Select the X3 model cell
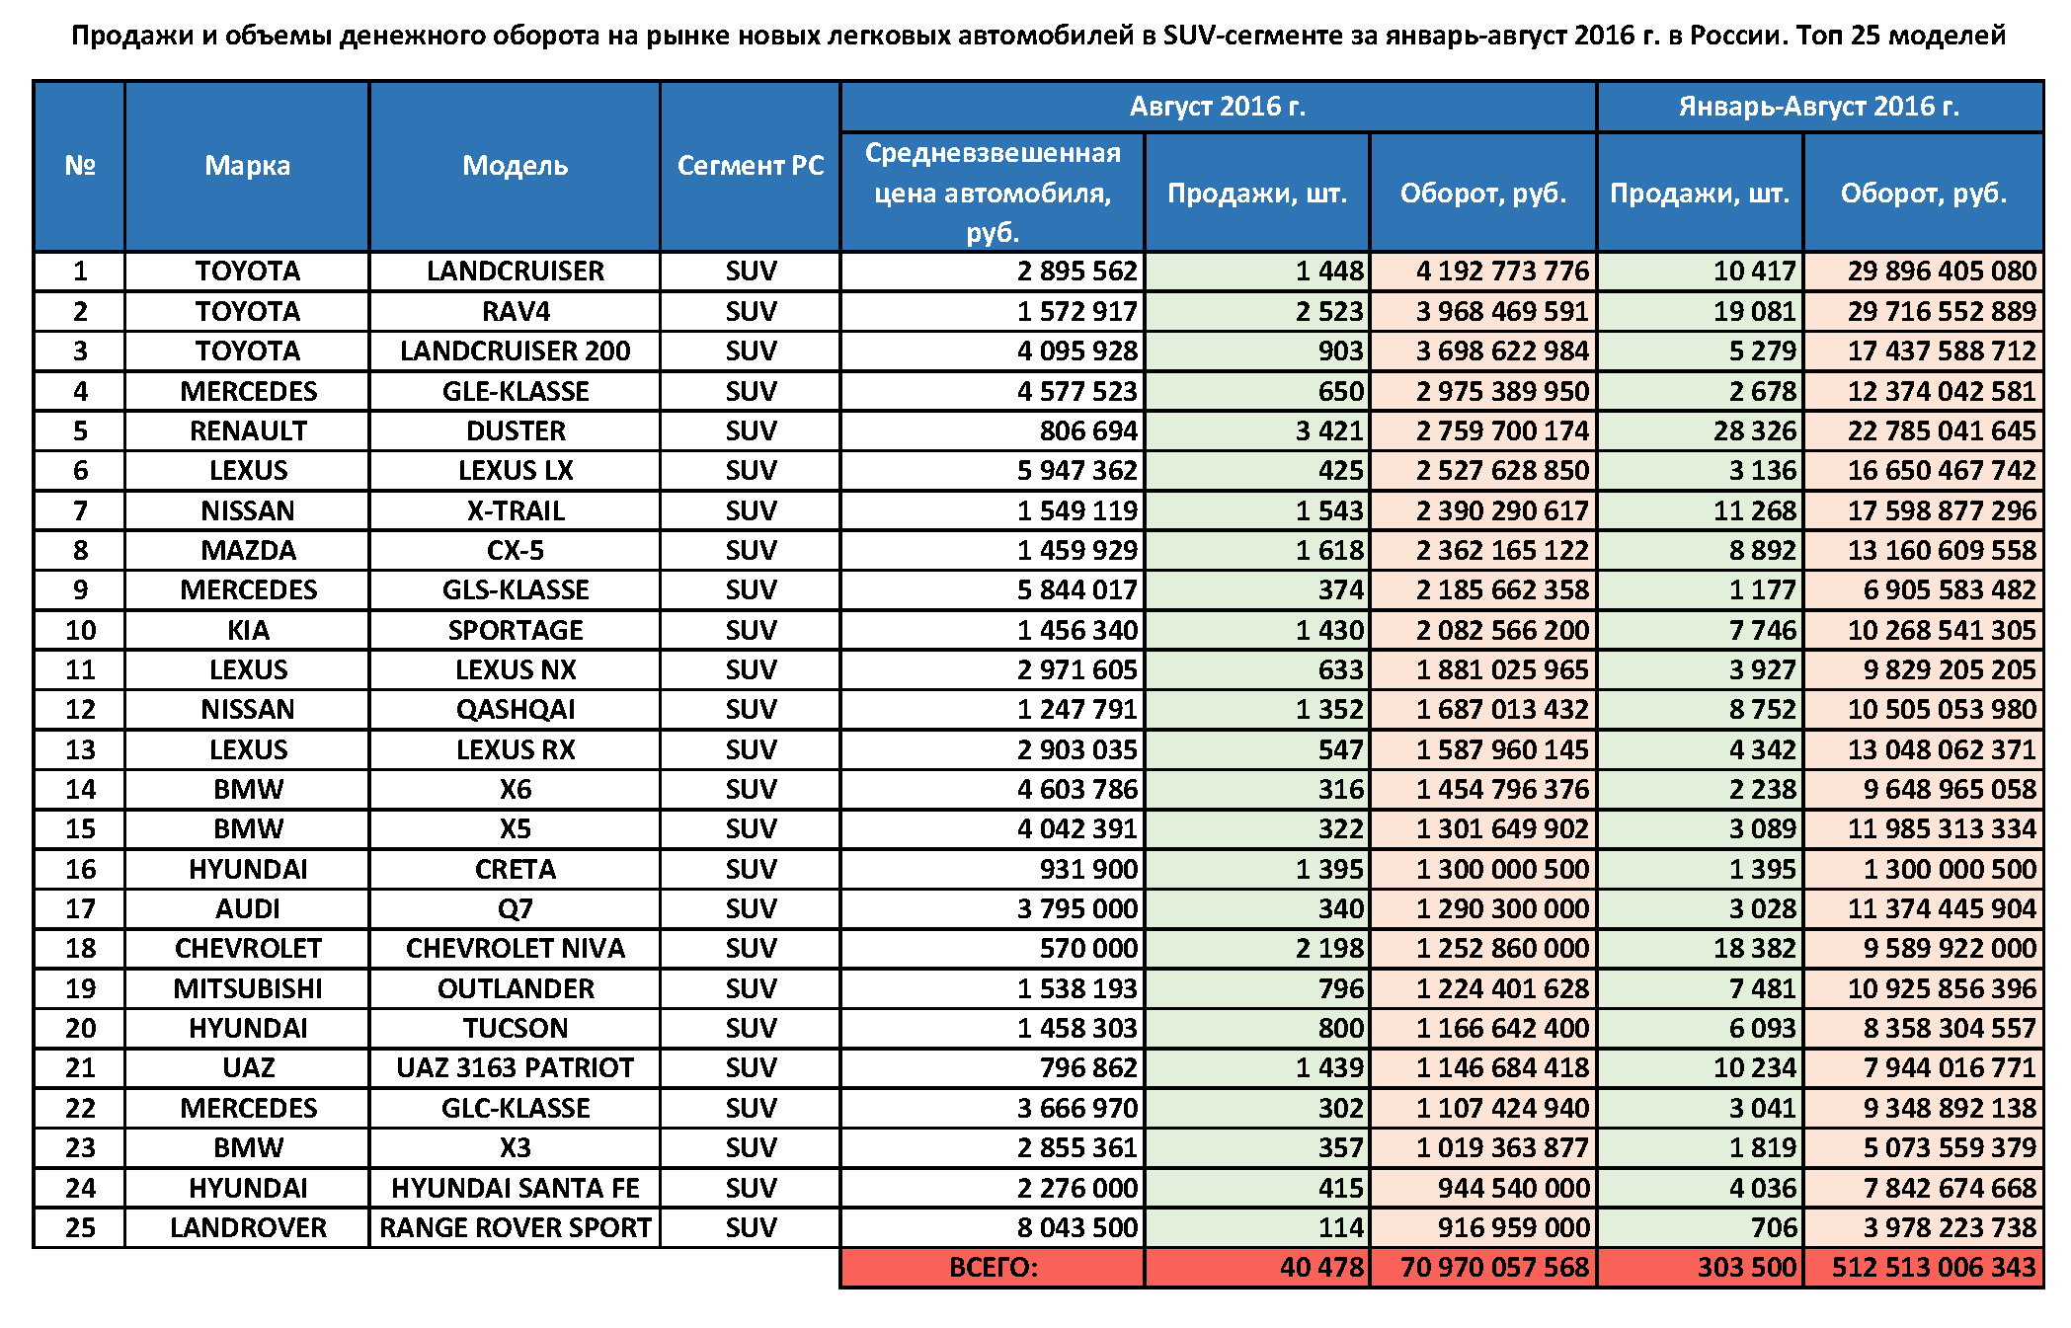This screenshot has width=2071, height=1328. (x=515, y=1147)
